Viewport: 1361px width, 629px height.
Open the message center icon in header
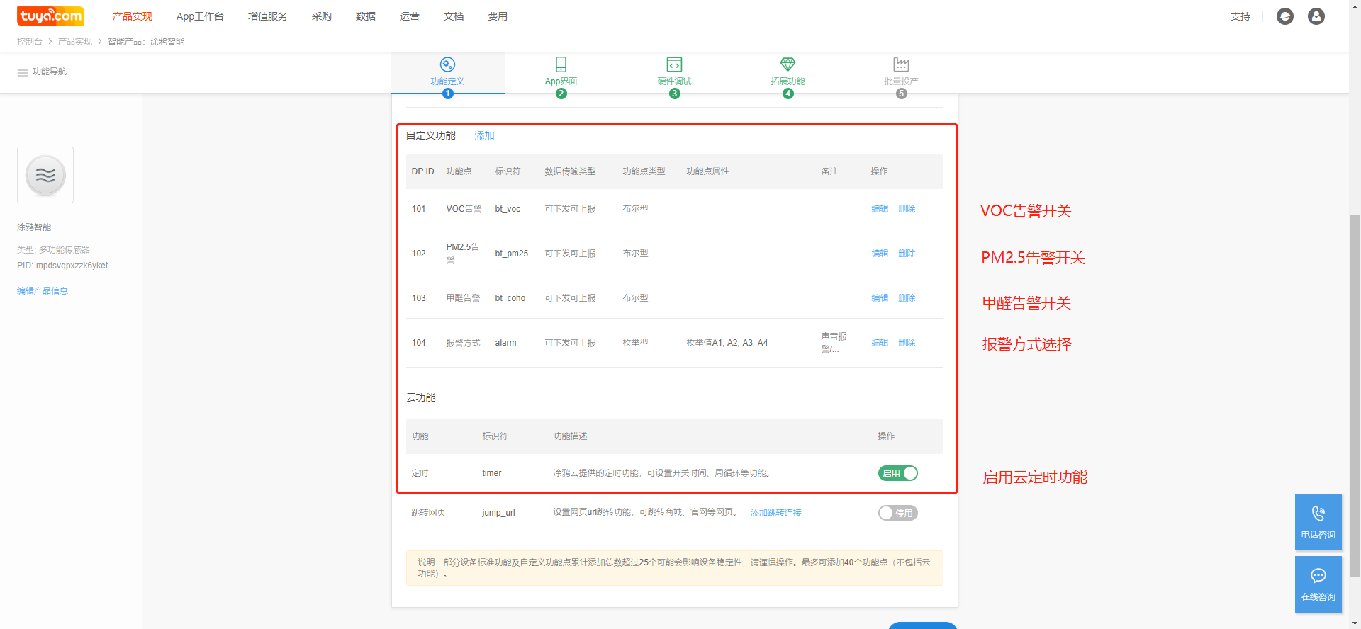coord(1285,16)
